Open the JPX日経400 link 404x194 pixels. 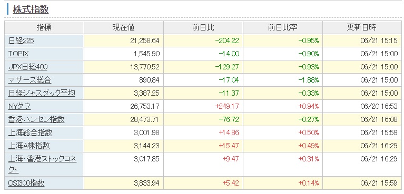28,67
